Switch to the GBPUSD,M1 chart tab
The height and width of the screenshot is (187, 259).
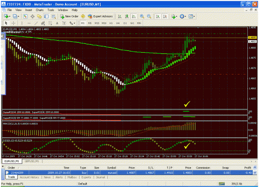click(x=32, y=161)
